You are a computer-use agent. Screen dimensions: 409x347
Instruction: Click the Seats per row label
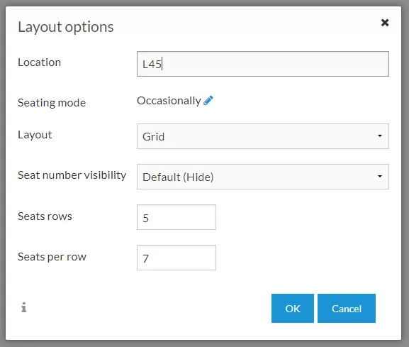pos(52,257)
